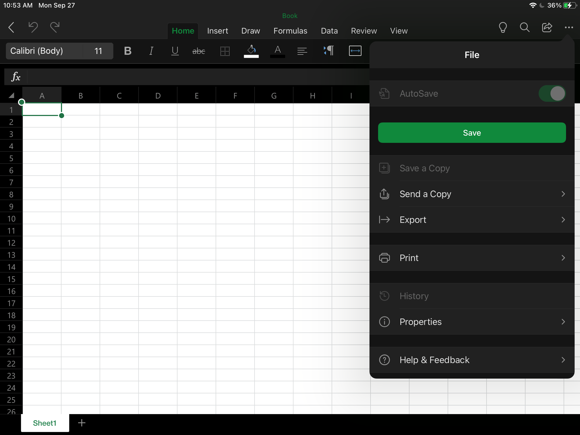Open the Insert ribbon tab
Screen dimensions: 580x435
point(218,31)
